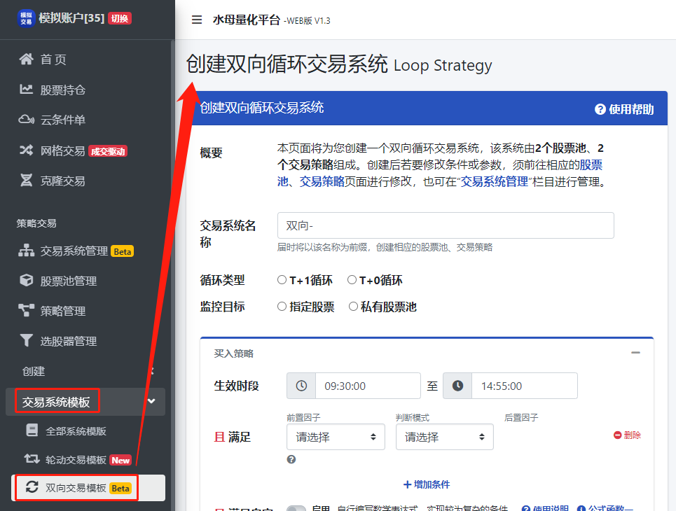Select the T+1循环 radio option
Viewport: 676px width, 511px height.
tap(282, 280)
